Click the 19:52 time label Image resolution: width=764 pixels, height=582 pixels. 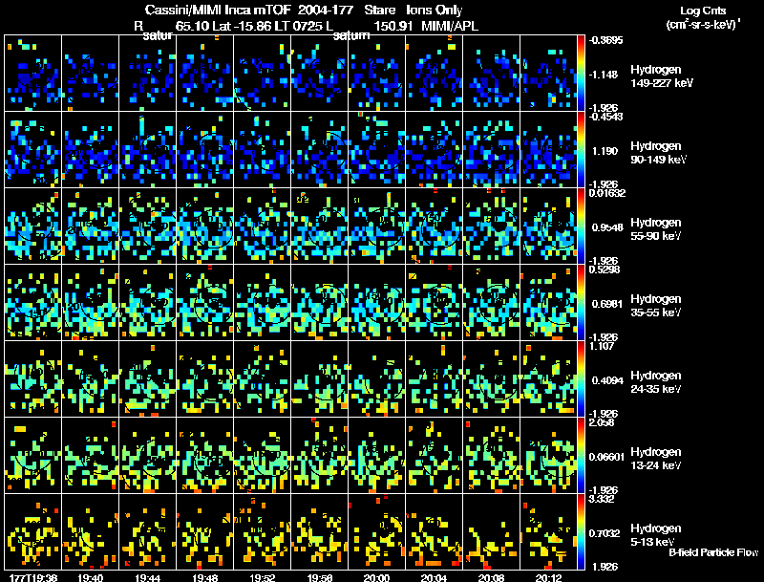click(262, 577)
